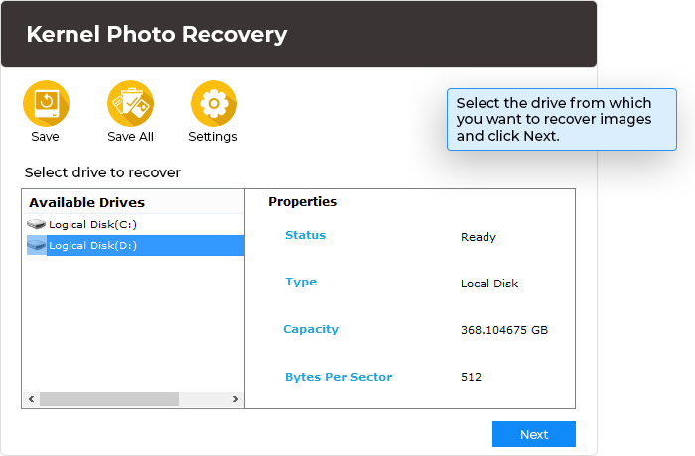Click the "Available Drives" header
The image size is (695, 456).
click(x=87, y=203)
